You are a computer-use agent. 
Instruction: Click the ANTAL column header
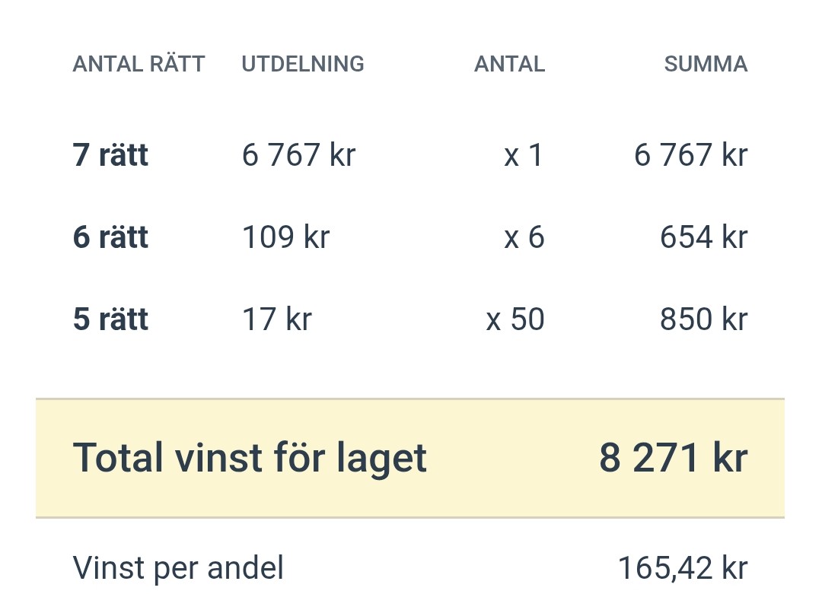point(509,64)
